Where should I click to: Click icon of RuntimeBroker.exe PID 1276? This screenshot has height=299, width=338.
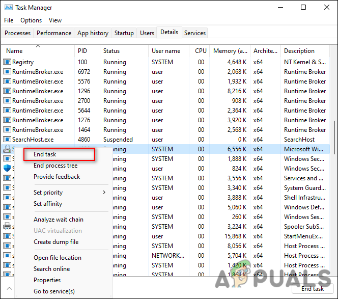coord(7,120)
